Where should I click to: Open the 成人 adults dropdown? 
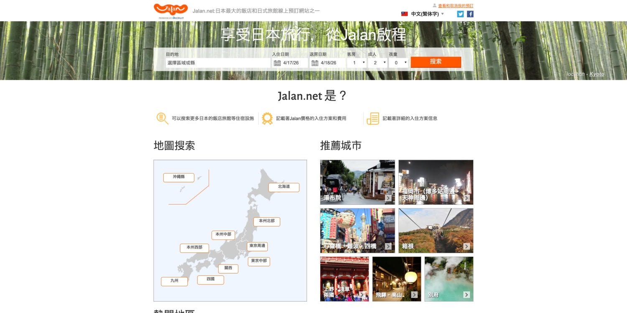pos(377,63)
